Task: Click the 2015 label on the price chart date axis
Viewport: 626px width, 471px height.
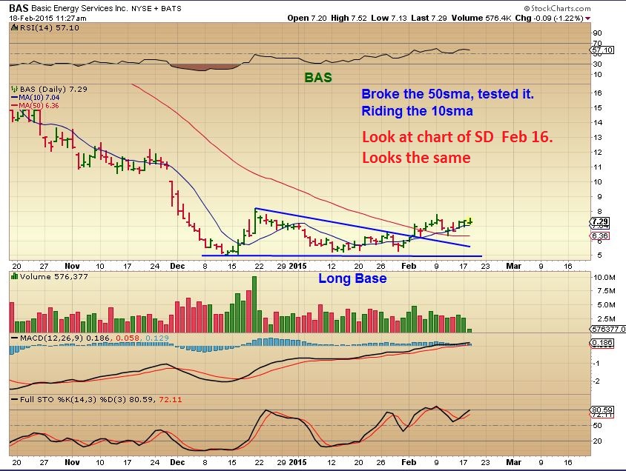Action: pos(298,266)
